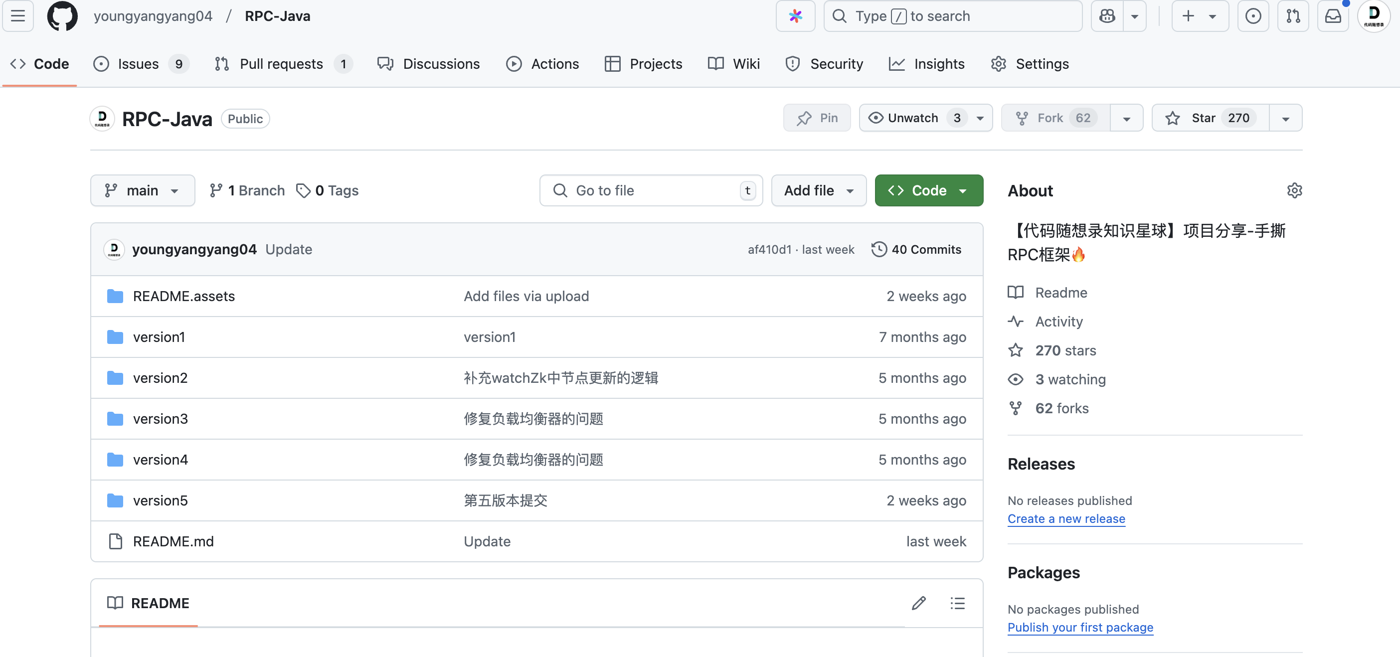
Task: Open Copilot chat icon in header
Action: pos(1107,16)
